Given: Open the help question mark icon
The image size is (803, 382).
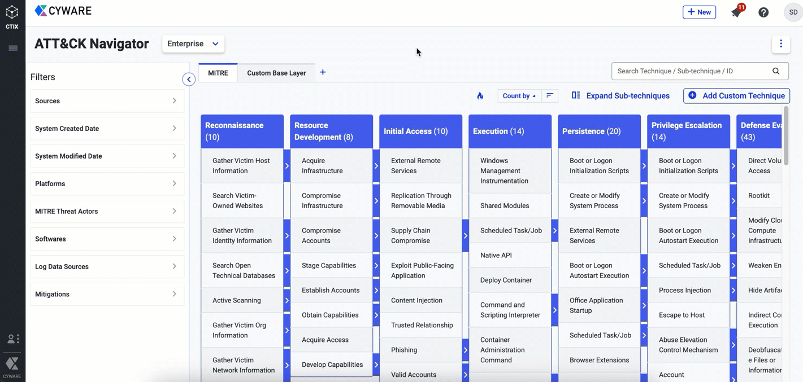Looking at the screenshot, I should tap(763, 12).
